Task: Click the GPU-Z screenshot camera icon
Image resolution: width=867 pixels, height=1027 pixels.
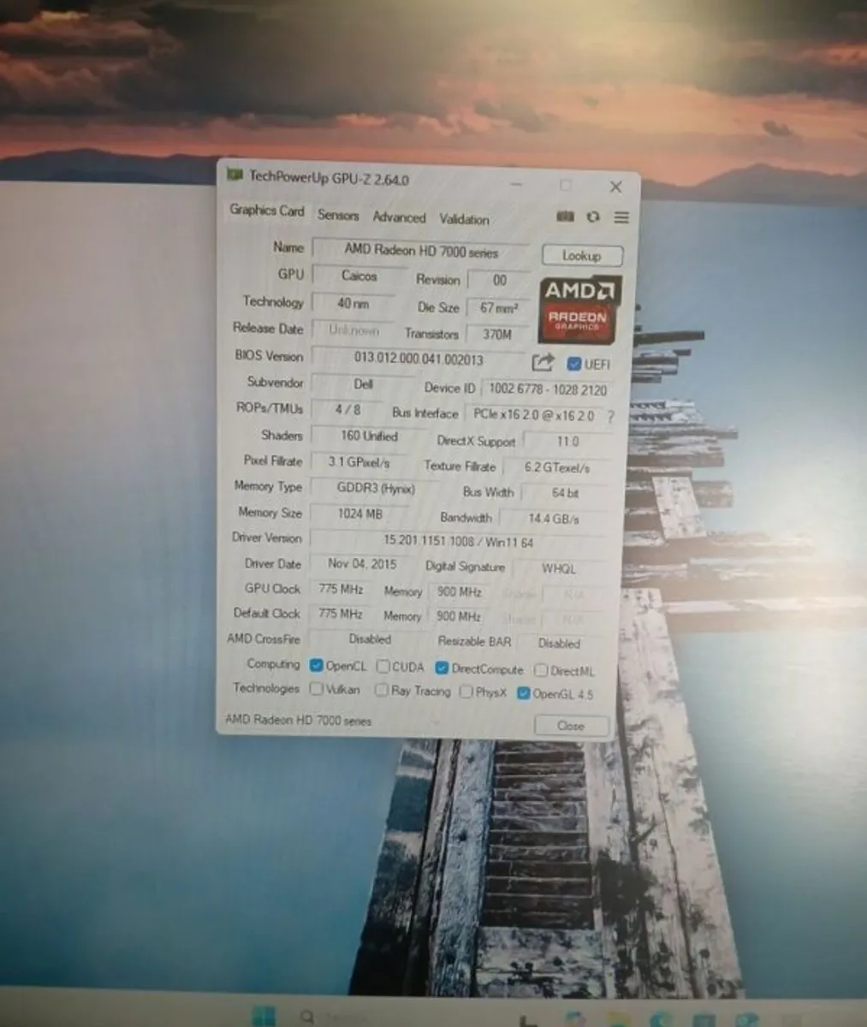Action: coord(565,217)
